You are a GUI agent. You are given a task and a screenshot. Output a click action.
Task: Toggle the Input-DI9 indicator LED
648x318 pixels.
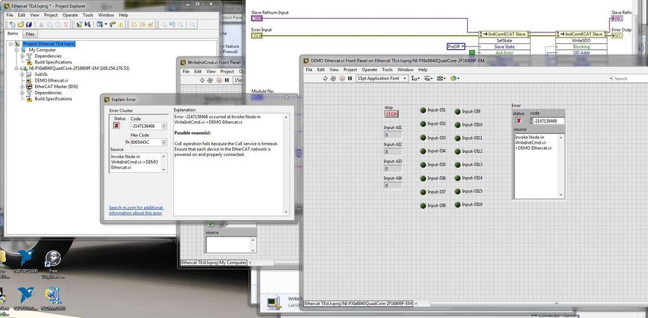tap(458, 111)
